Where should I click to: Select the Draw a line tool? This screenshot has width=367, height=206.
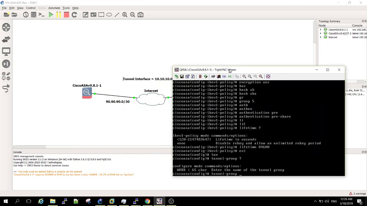click(x=117, y=15)
